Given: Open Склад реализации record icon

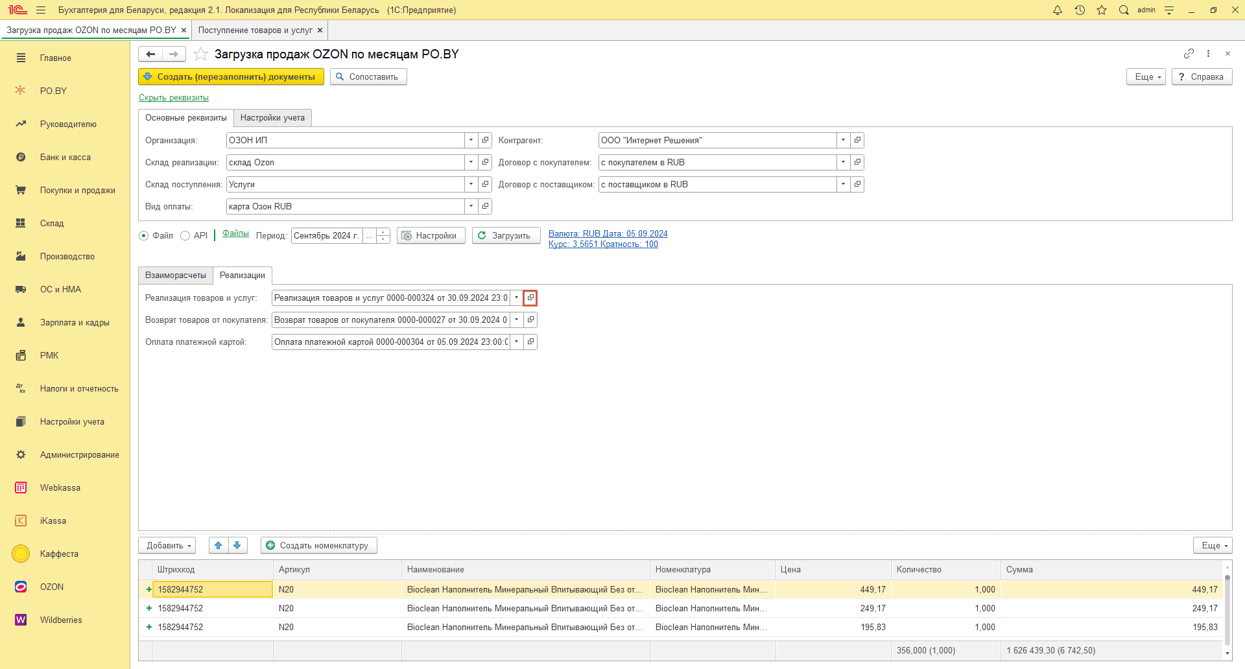Looking at the screenshot, I should point(485,162).
